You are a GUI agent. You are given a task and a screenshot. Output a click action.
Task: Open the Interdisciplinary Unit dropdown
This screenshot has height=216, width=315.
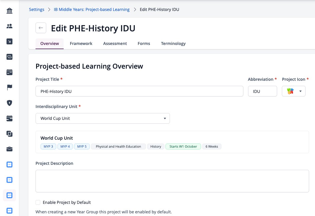click(x=103, y=118)
